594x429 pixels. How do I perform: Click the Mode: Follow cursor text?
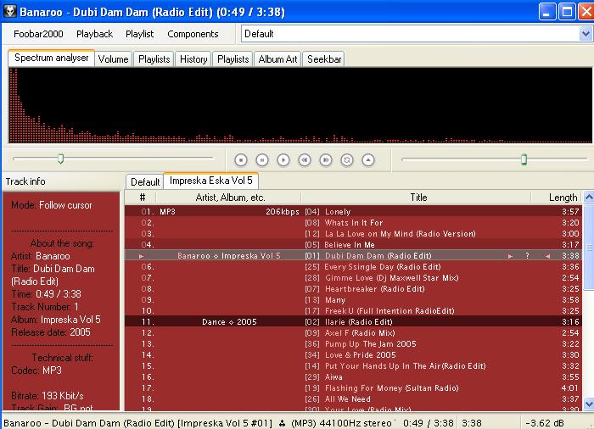click(x=52, y=205)
